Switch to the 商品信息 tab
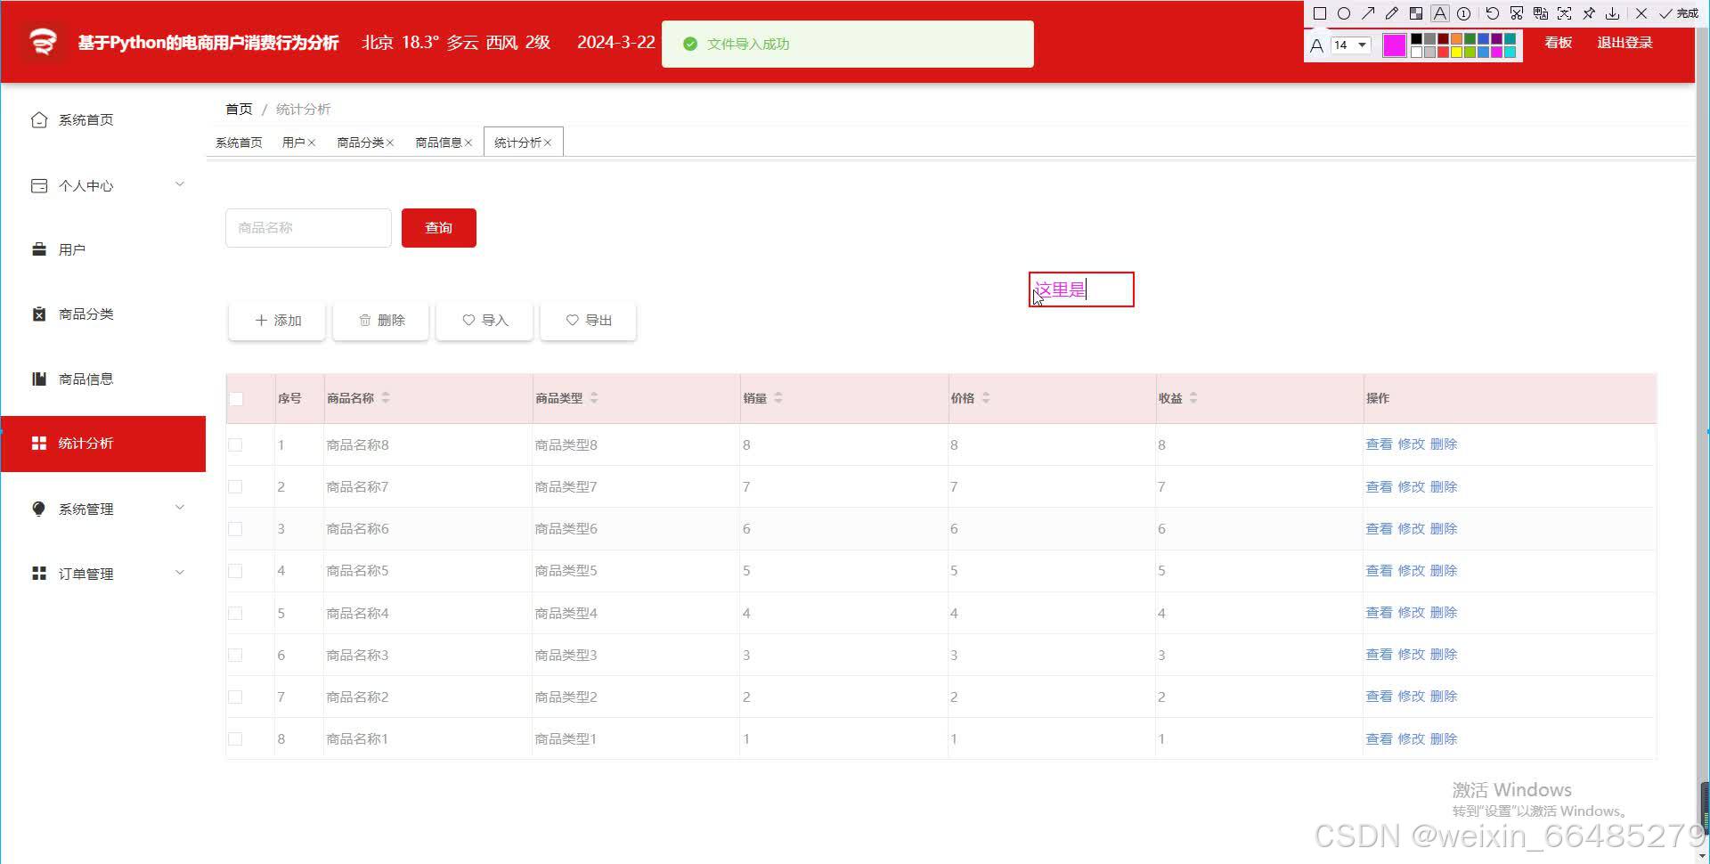This screenshot has height=864, width=1710. pyautogui.click(x=438, y=143)
